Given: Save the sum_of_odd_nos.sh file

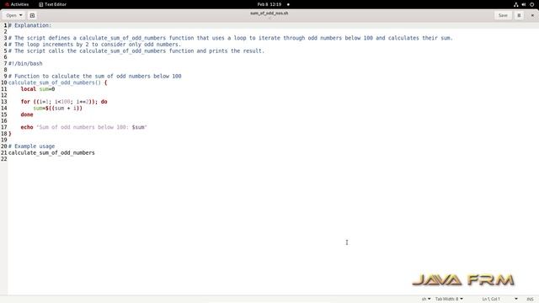Looking at the screenshot, I should [503, 15].
